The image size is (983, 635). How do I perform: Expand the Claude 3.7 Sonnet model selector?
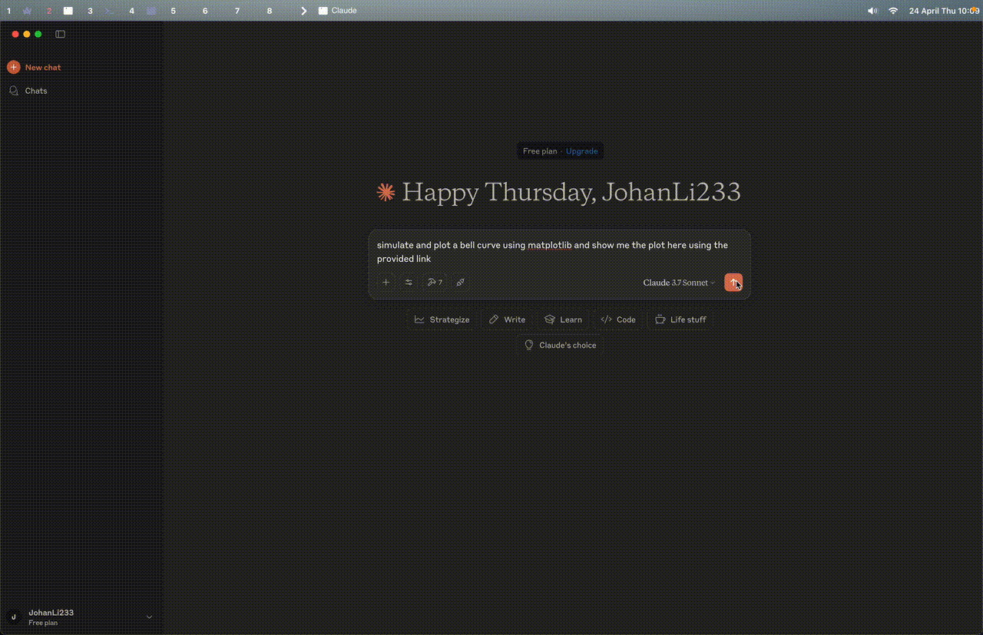(679, 283)
